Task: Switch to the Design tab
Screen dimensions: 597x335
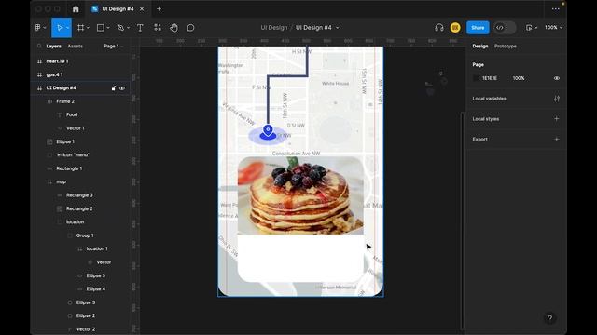Action: coord(480,46)
